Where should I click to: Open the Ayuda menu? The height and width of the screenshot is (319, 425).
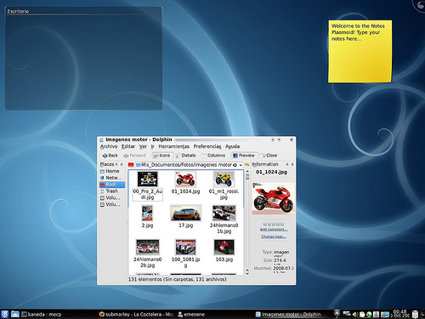[232, 146]
